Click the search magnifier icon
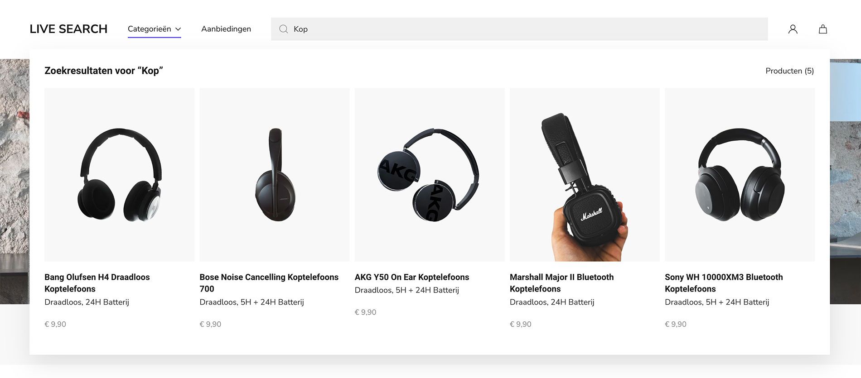861x378 pixels. [x=284, y=29]
